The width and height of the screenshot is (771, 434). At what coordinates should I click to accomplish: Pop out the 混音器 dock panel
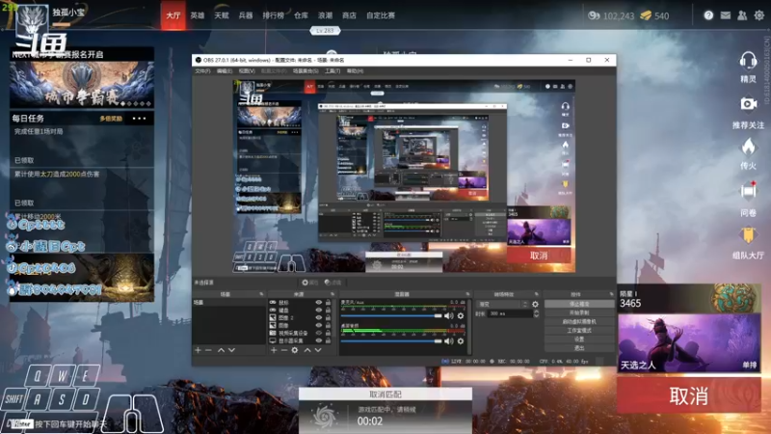pos(467,294)
